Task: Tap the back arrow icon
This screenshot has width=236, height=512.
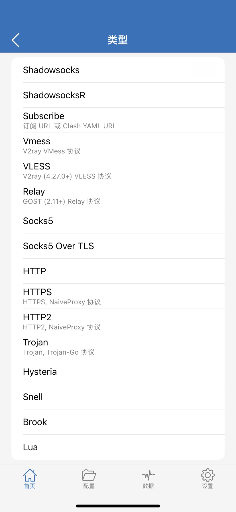Action: coord(16,40)
